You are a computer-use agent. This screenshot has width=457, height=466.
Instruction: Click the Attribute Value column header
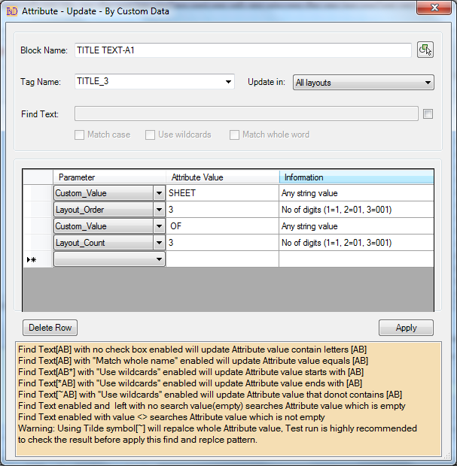pyautogui.click(x=222, y=177)
